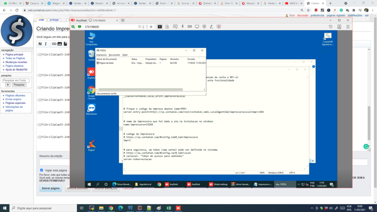Click the AnyDesk permissions shield icon
Screen dimensions: 377x212
tap(204, 27)
